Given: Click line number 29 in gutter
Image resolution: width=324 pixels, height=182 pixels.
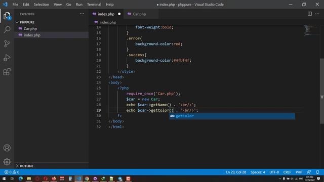Looking at the screenshot, I should [99, 110].
